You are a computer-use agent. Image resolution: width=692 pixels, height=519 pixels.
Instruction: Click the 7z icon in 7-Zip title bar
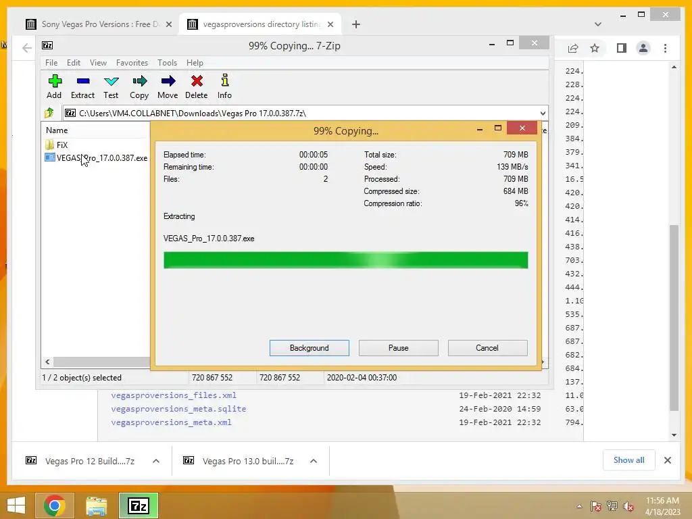tap(47, 45)
